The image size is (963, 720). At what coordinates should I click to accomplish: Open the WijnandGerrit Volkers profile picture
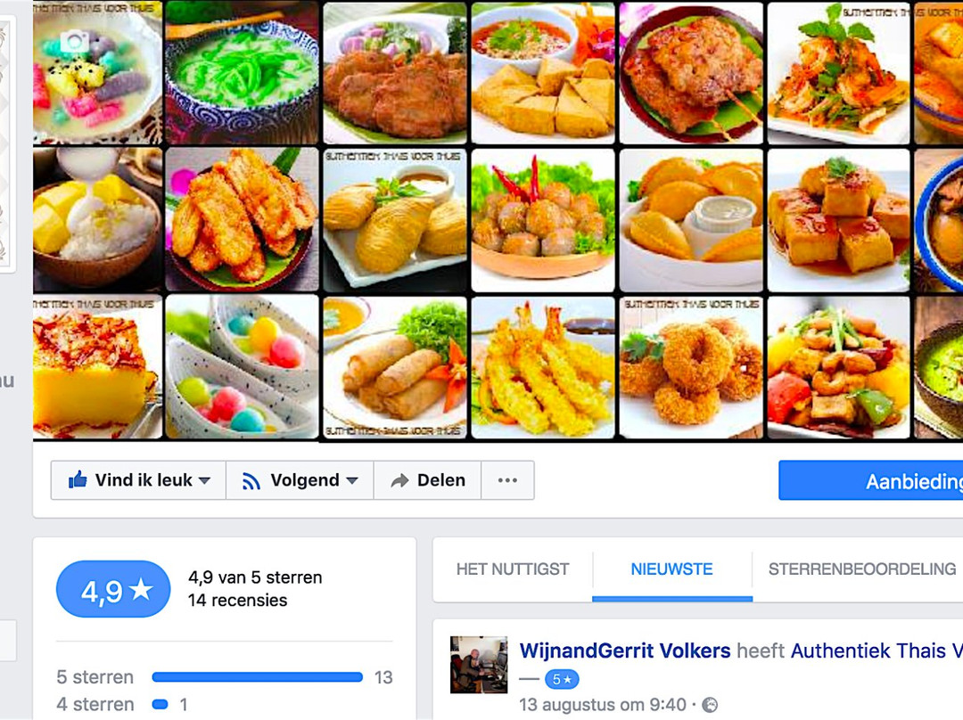pyautogui.click(x=479, y=665)
